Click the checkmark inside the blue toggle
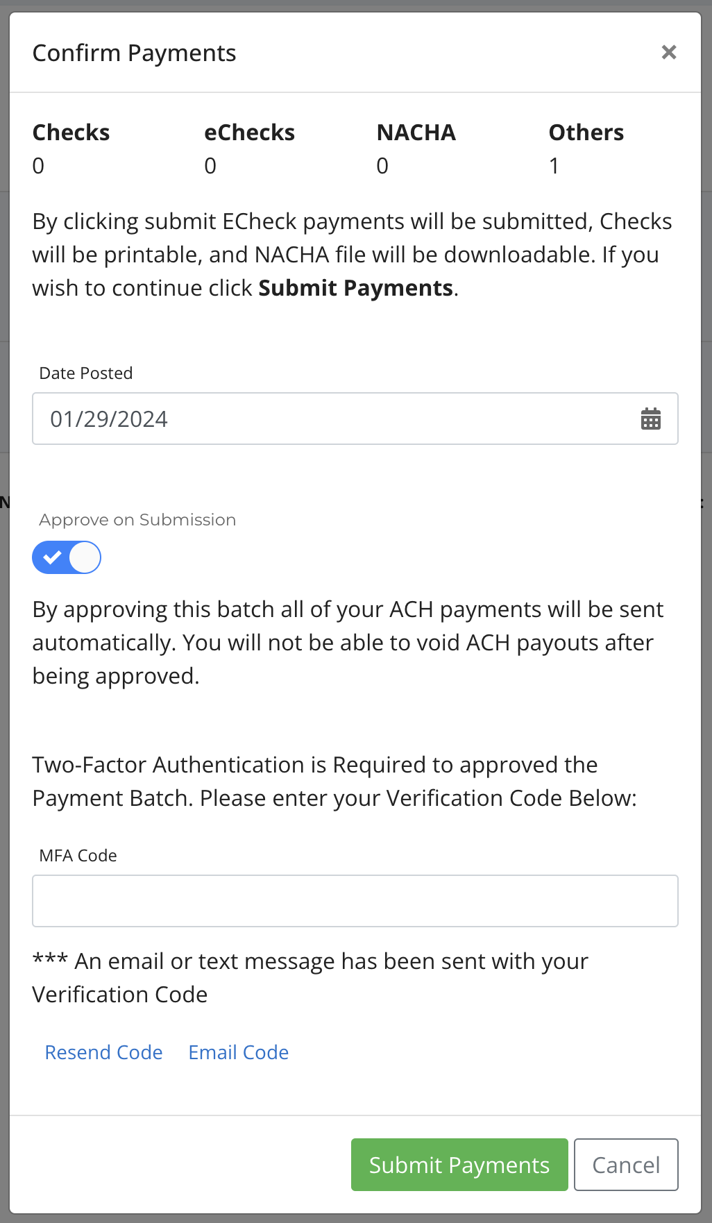The image size is (712, 1223). click(51, 557)
